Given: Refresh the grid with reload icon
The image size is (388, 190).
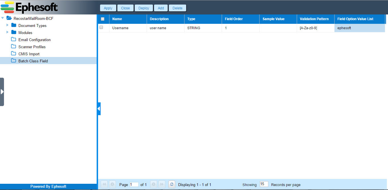Looking at the screenshot, I should tap(172, 184).
